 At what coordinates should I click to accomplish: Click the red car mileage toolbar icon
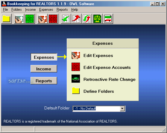click(108, 19)
